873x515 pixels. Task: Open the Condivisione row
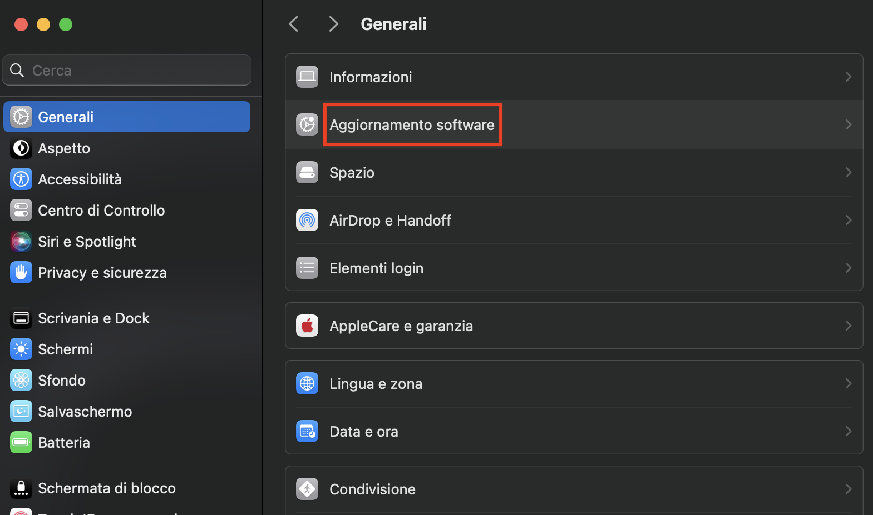coord(574,489)
